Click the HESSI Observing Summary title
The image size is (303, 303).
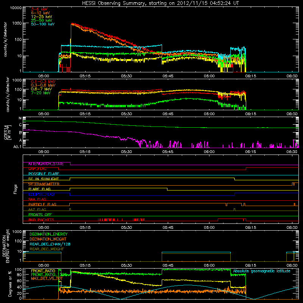click(161, 3)
